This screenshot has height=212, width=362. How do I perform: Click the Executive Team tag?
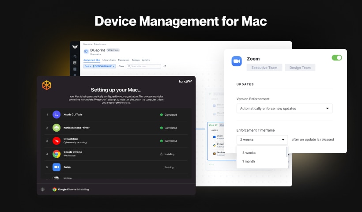[x=264, y=68]
